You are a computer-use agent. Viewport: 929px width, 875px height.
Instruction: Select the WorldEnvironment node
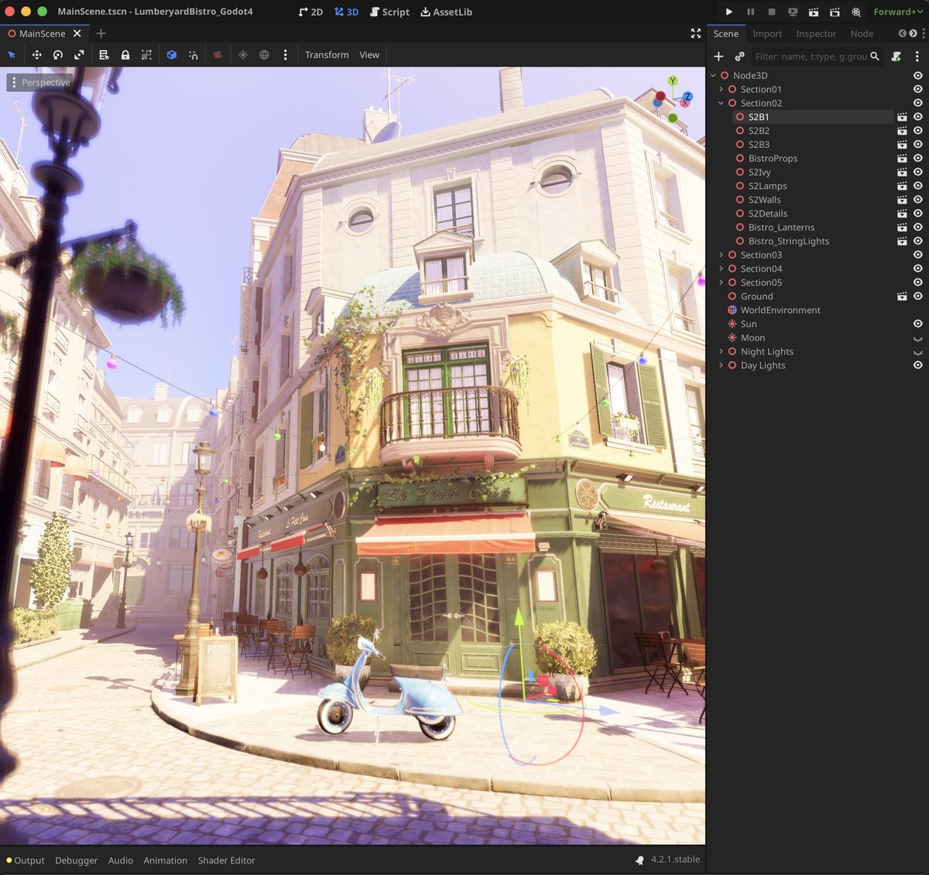(780, 310)
